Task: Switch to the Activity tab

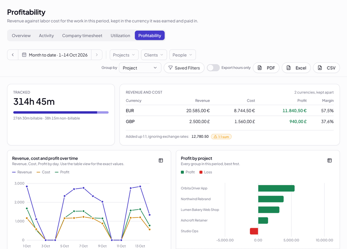Action: (46, 35)
